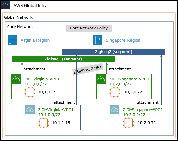Click "10.2.0.0/22" in blue-bordered Singapore box
178x141 pixels.
click(x=134, y=115)
